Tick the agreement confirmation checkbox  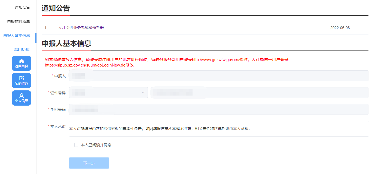[76, 145]
